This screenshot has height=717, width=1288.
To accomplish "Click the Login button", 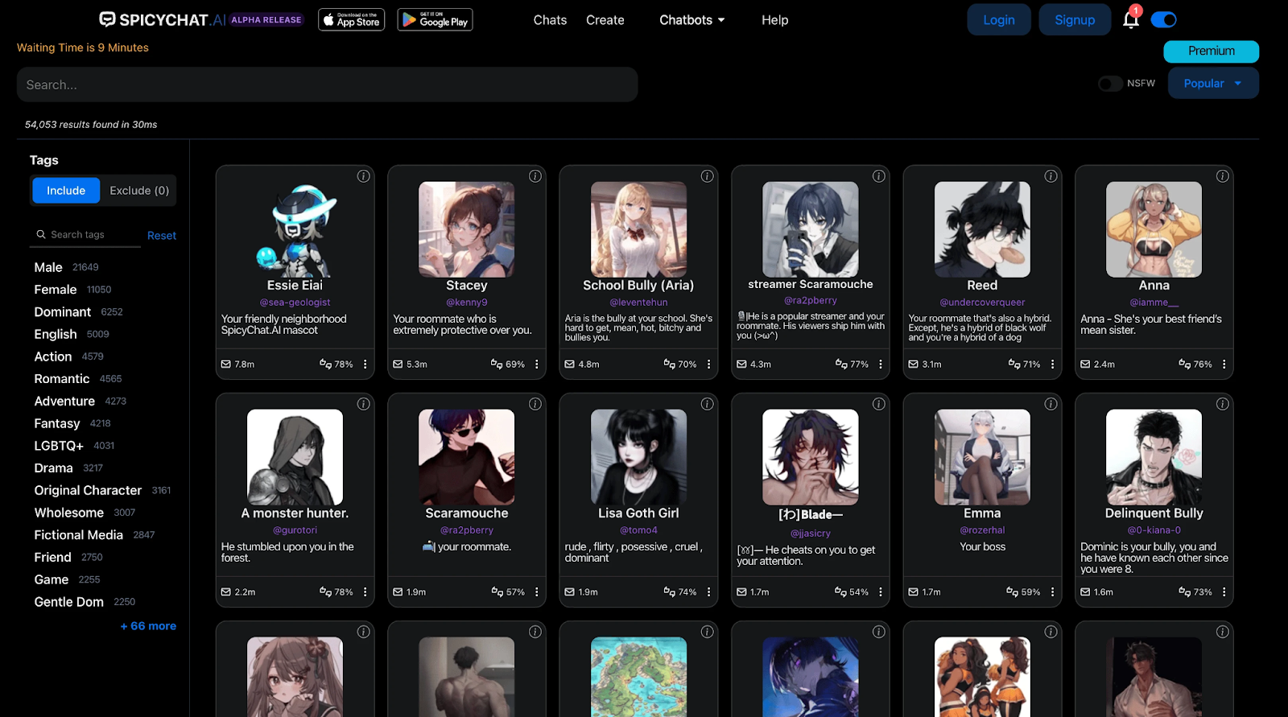I will 998,20.
